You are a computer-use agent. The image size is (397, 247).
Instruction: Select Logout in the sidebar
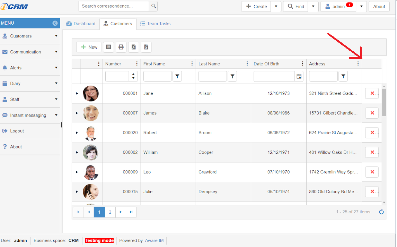coord(30,131)
